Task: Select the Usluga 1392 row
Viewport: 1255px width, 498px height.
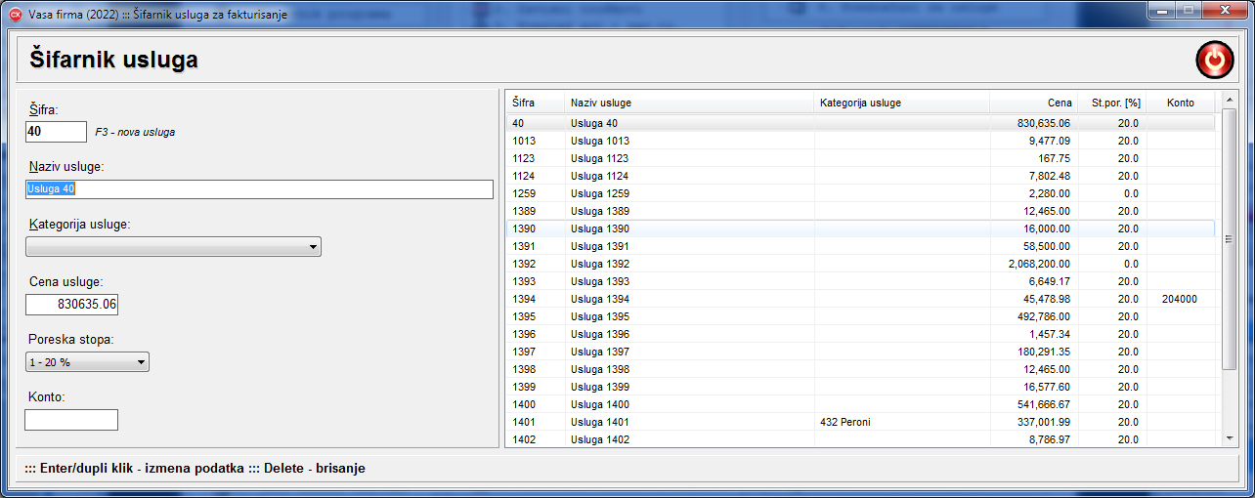Action: pos(860,264)
